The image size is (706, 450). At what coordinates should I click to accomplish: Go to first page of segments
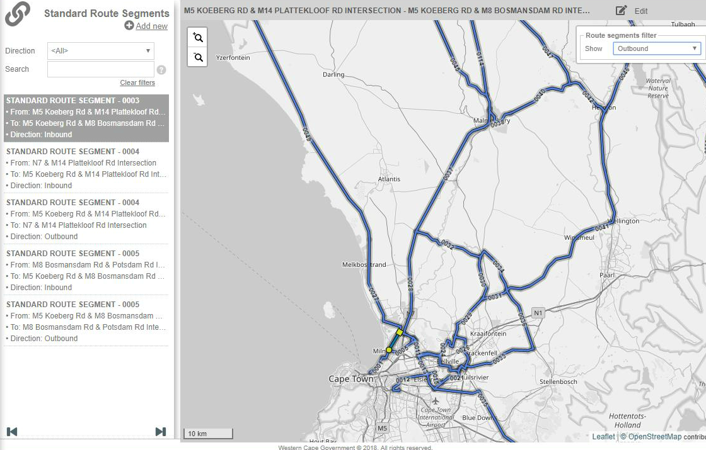12,432
